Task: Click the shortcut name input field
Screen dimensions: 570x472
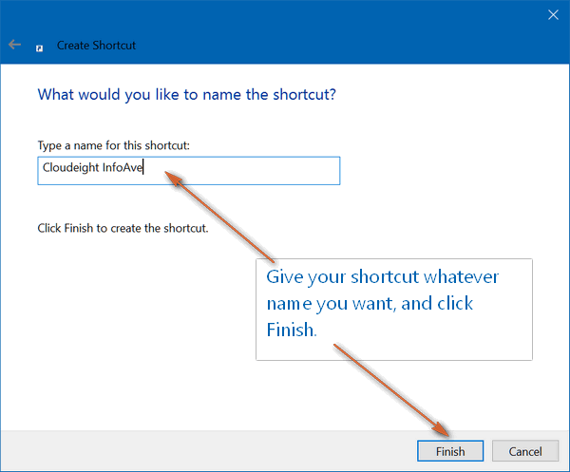Action: pyautogui.click(x=189, y=171)
